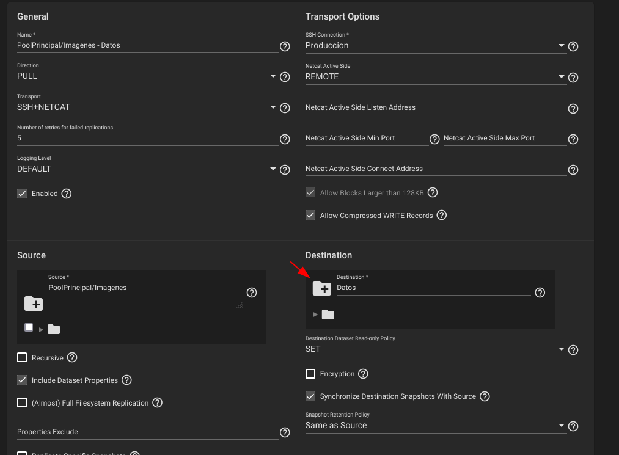
Task: Open help for number of retries
Action: 285,139
